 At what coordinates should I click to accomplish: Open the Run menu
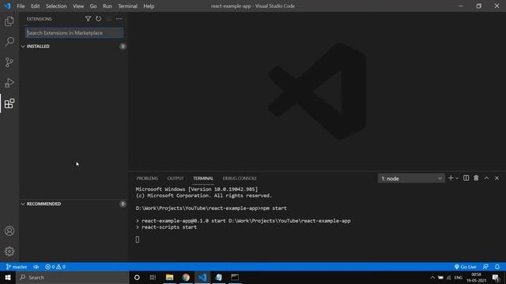pos(108,6)
